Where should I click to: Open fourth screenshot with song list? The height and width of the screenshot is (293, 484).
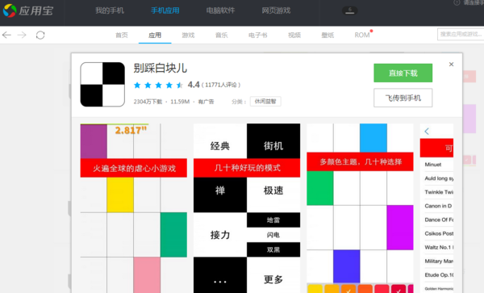click(436, 208)
